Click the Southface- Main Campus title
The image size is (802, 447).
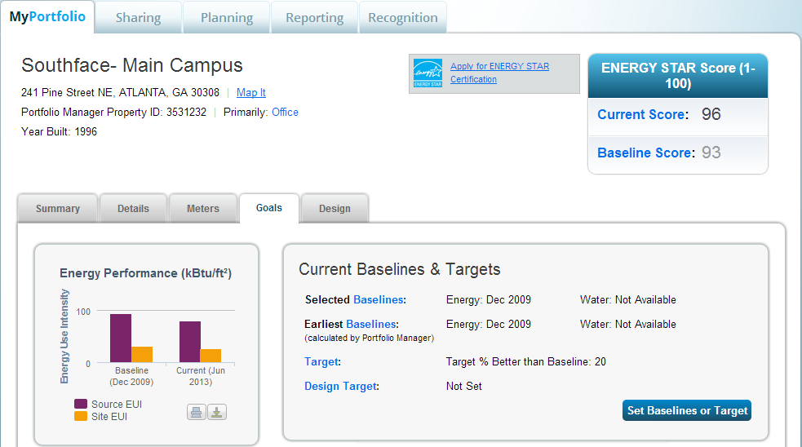click(x=132, y=65)
